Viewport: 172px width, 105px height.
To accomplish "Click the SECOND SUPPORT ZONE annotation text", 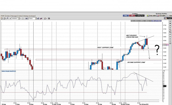I will tap(136, 62).
